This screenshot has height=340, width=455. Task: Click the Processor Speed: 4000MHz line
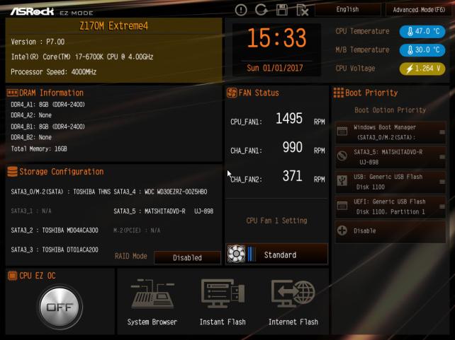pos(53,72)
